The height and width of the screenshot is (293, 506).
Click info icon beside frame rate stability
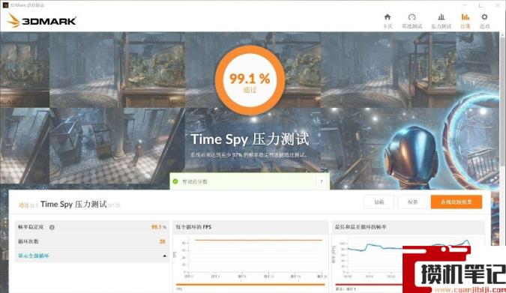click(52, 227)
